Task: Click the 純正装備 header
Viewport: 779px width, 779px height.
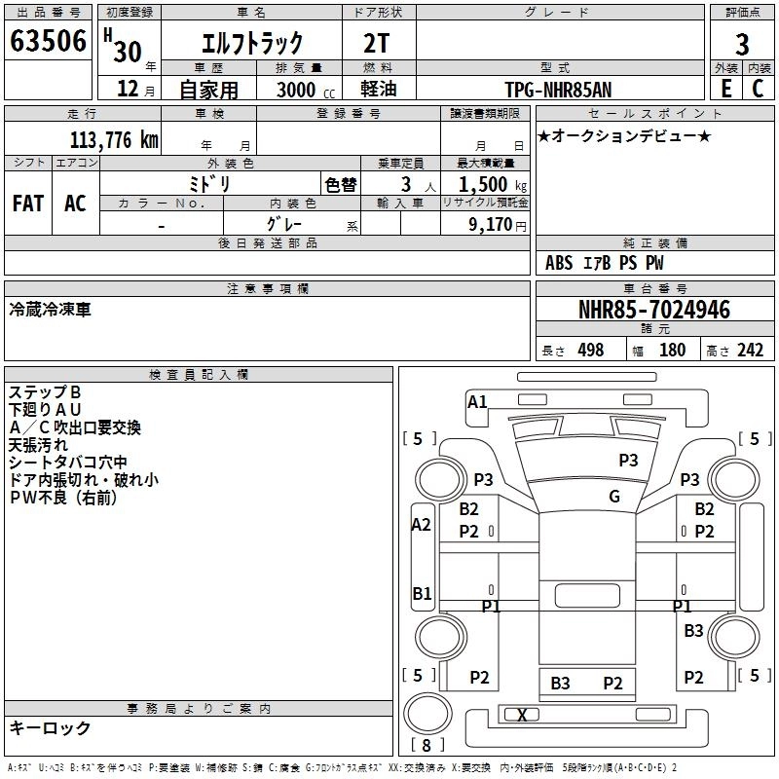Action: tap(654, 242)
